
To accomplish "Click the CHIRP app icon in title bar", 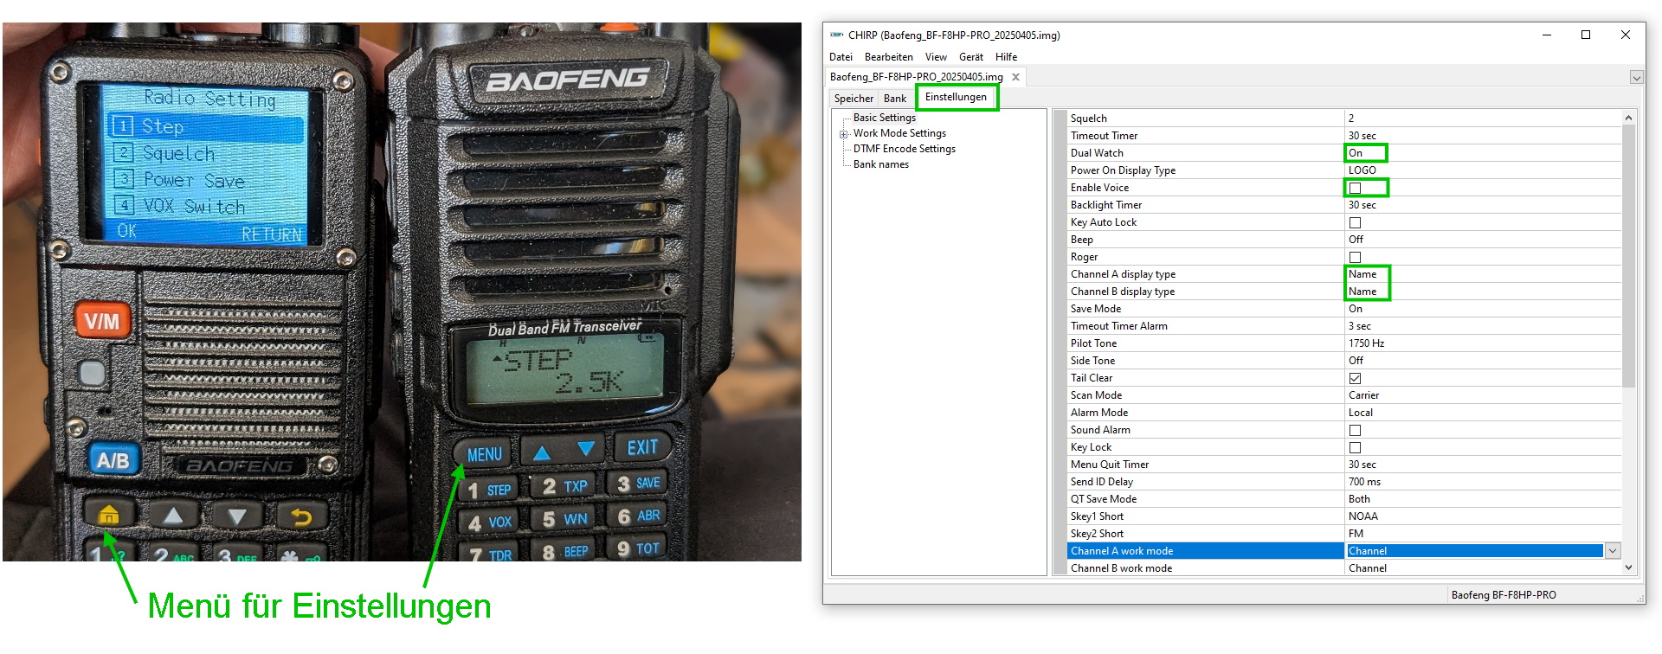I will click(x=836, y=35).
